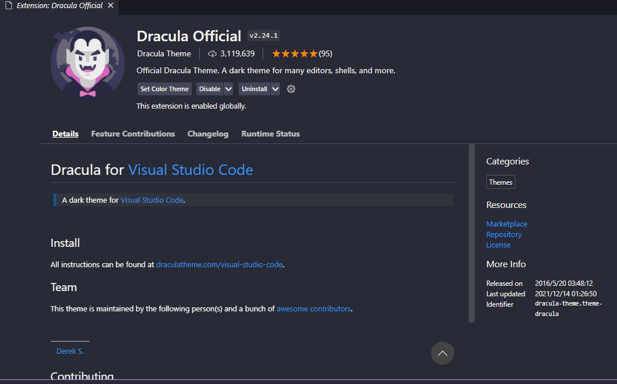Screen dimensions: 617x384
Task: Click the scroll-to-top arrow button
Action: [x=443, y=353]
